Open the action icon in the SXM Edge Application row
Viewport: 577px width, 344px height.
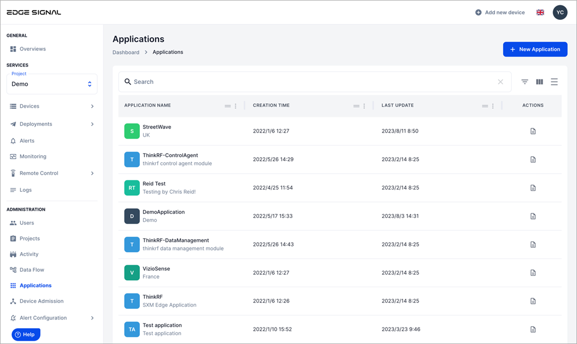533,301
